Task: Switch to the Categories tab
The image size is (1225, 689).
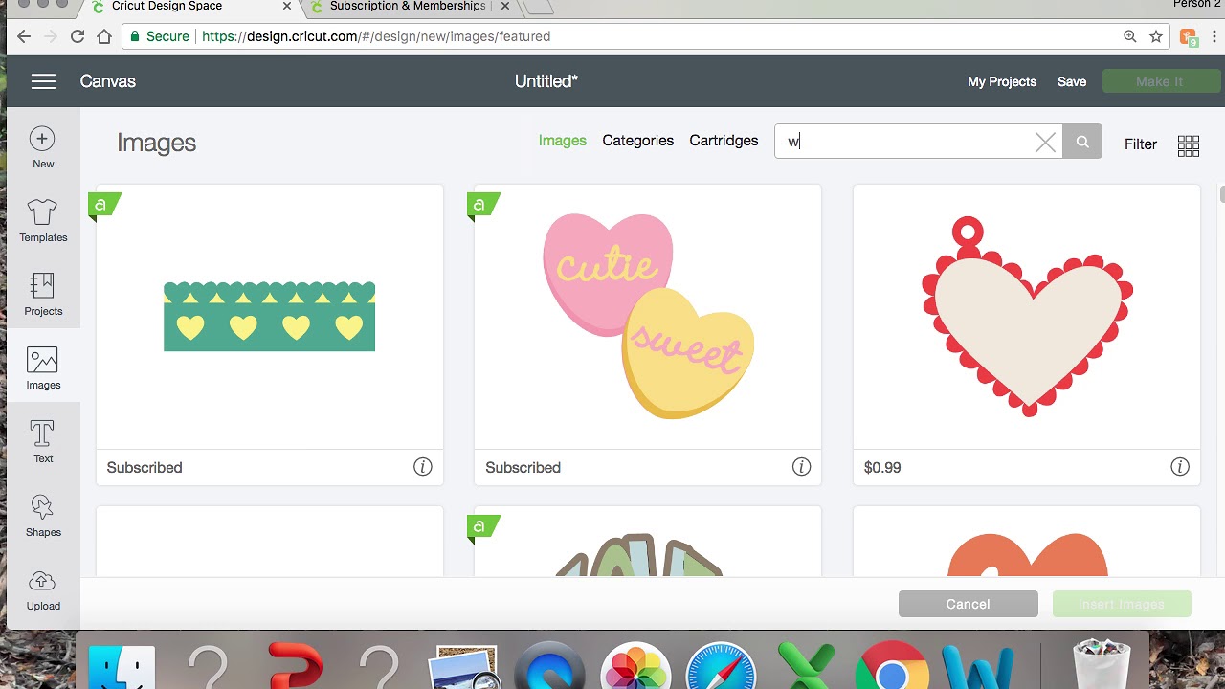Action: (637, 141)
